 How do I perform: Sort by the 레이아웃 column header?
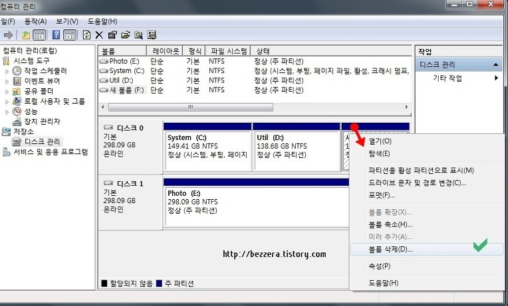click(x=165, y=51)
